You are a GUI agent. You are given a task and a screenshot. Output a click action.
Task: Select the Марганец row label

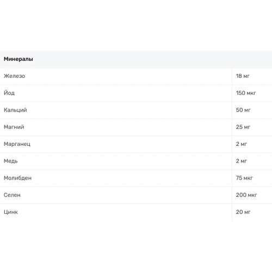(17, 144)
